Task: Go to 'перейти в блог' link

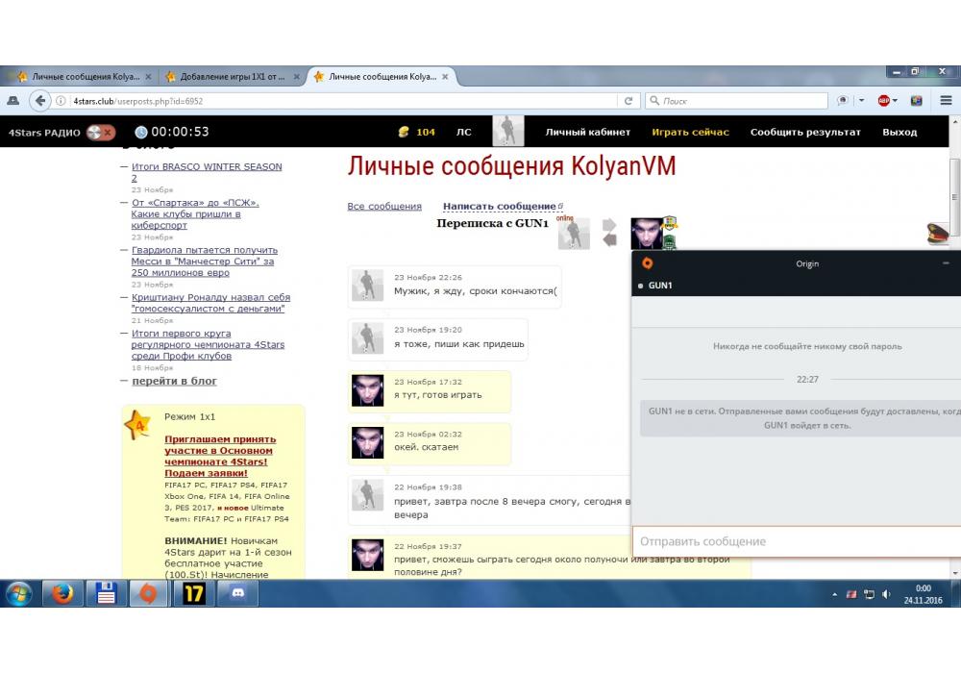Action: tap(174, 381)
